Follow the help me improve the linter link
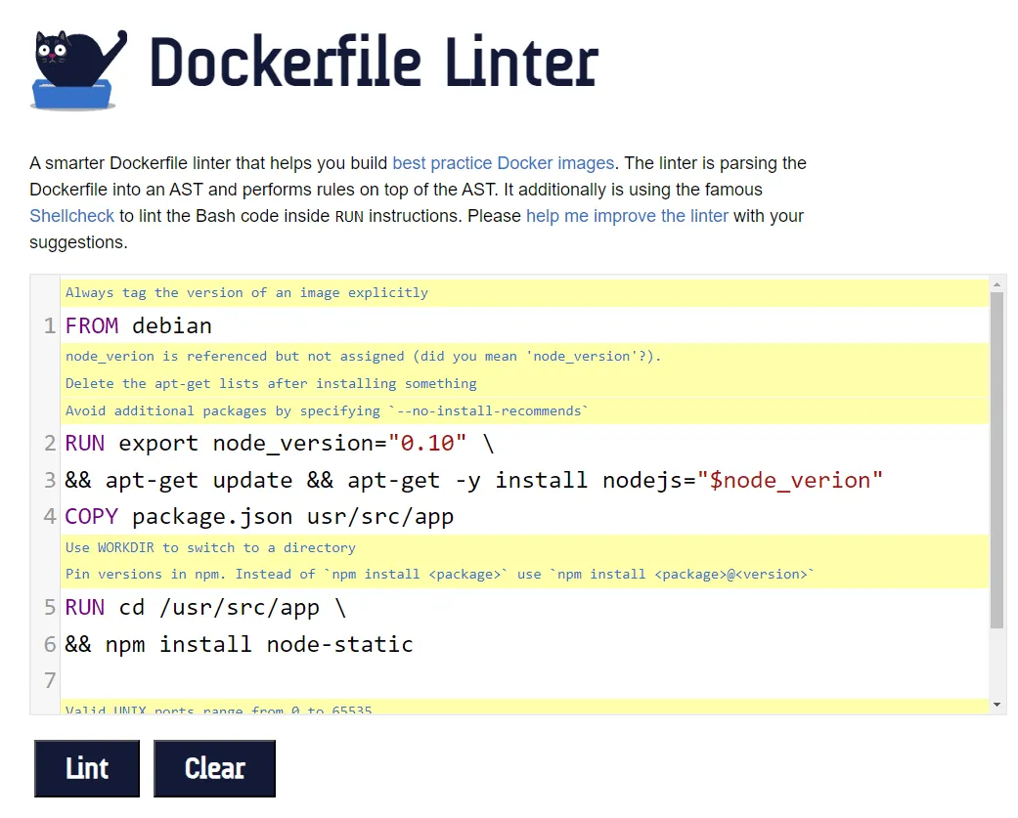The height and width of the screenshot is (818, 1018). point(627,215)
